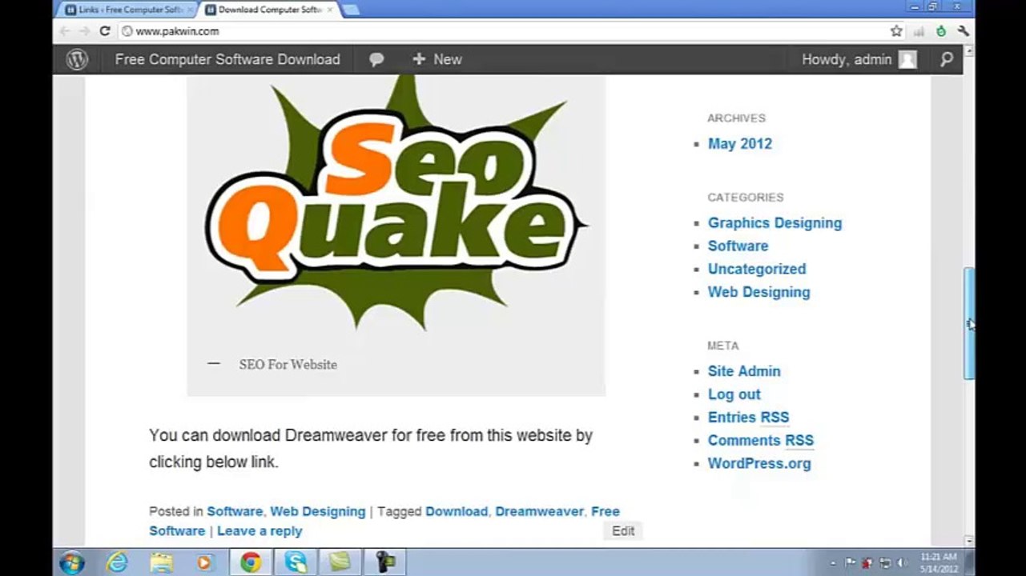Open Windows Explorer folder icon
The image size is (1026, 576).
[161, 562]
